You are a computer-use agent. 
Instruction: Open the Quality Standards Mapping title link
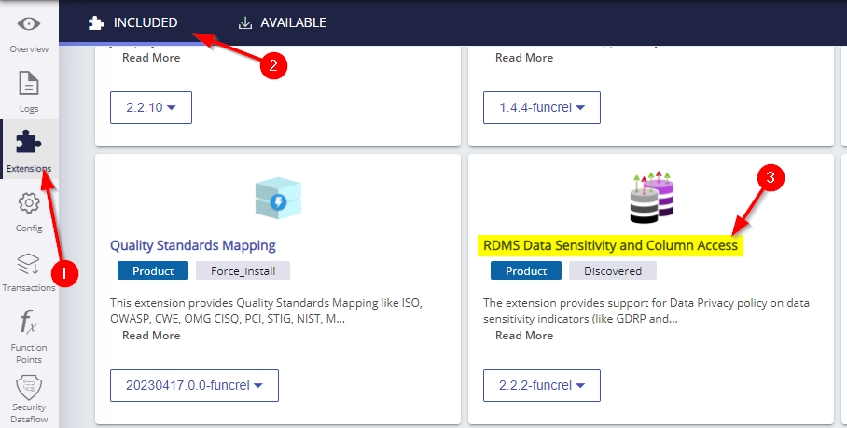(193, 245)
